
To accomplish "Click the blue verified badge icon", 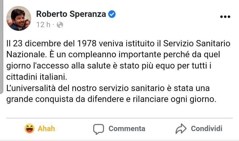I will click(113, 14).
